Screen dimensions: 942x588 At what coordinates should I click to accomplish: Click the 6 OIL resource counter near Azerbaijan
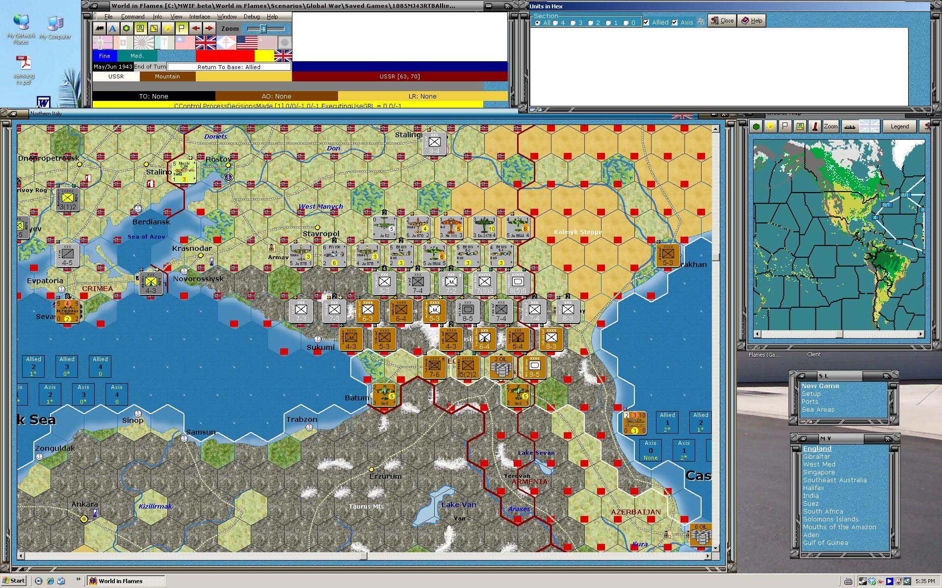pos(700,535)
